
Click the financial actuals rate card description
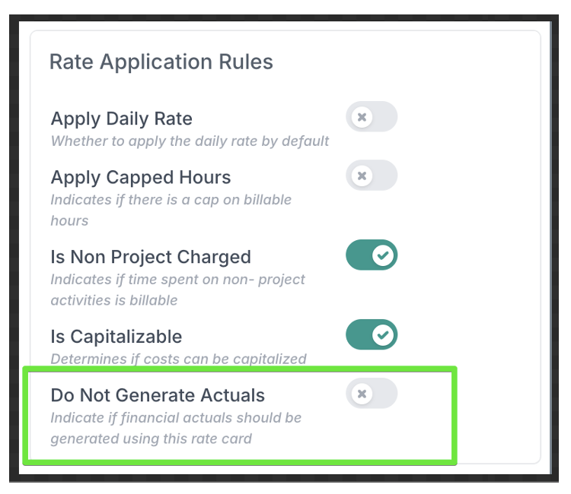click(176, 428)
